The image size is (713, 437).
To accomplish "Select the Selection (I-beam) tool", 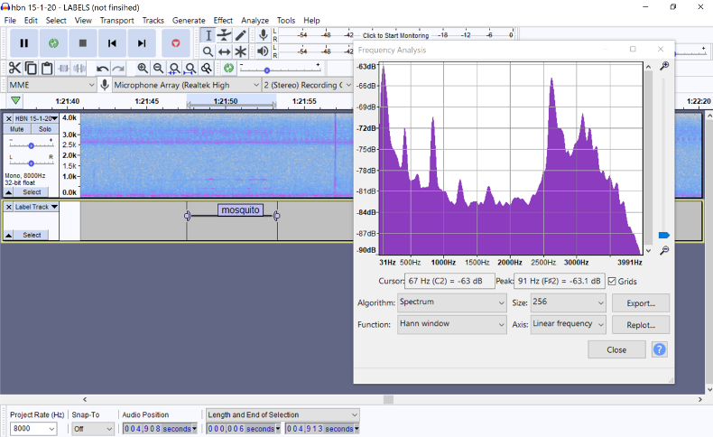I will point(208,35).
